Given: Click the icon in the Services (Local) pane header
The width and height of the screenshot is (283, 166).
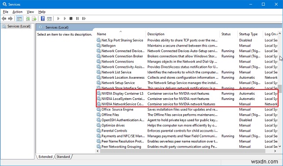Looking at the screenshot, I should (41, 27).
